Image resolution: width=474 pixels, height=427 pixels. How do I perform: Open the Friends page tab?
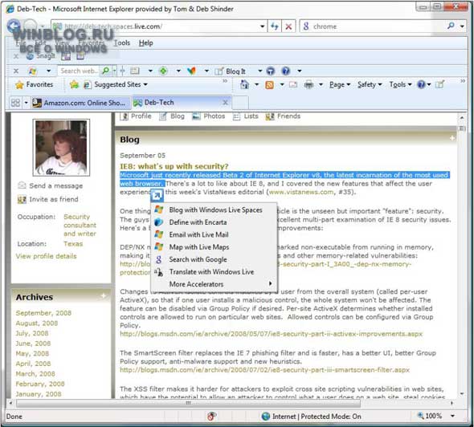click(x=283, y=116)
